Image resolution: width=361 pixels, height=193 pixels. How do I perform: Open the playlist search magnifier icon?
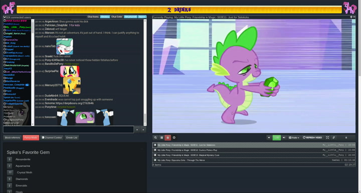point(155,137)
